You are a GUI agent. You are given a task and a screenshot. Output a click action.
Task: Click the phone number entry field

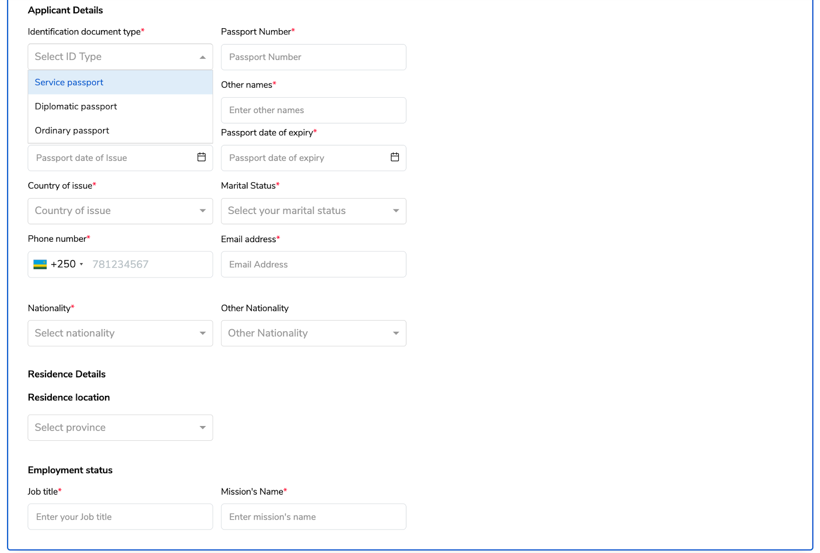tap(149, 264)
